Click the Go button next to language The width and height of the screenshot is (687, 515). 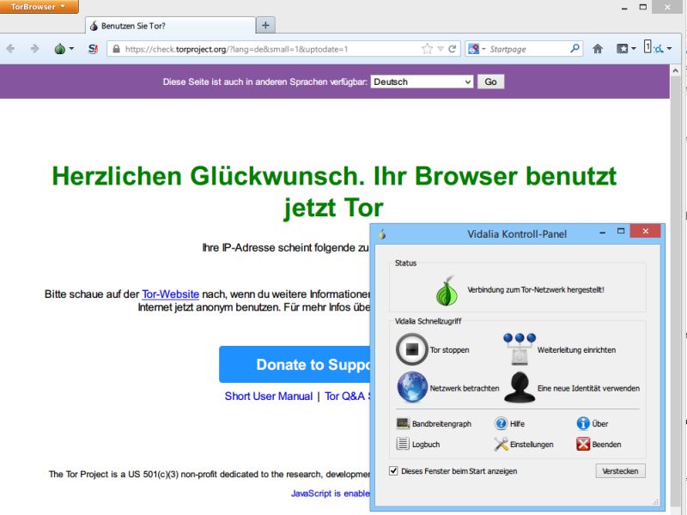pos(490,82)
